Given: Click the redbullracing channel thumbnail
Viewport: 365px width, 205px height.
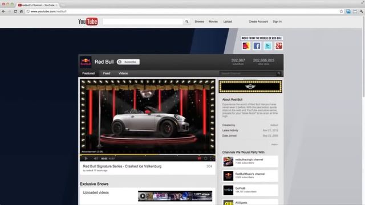Looking at the screenshot, I should pyautogui.click(x=228, y=161).
